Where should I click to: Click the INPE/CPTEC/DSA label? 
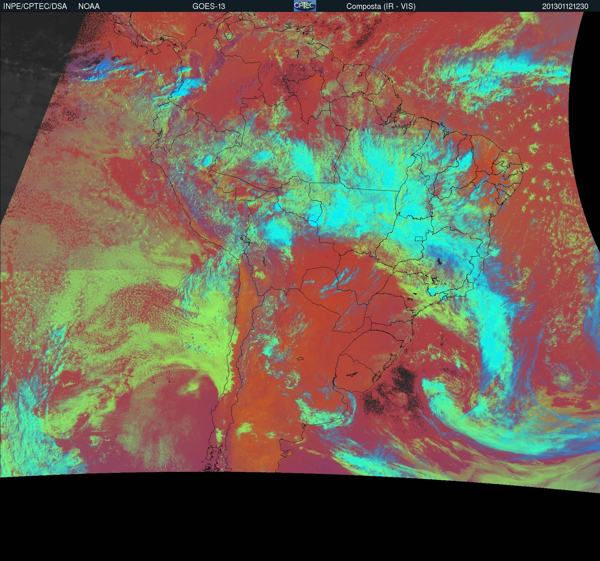(x=35, y=6)
